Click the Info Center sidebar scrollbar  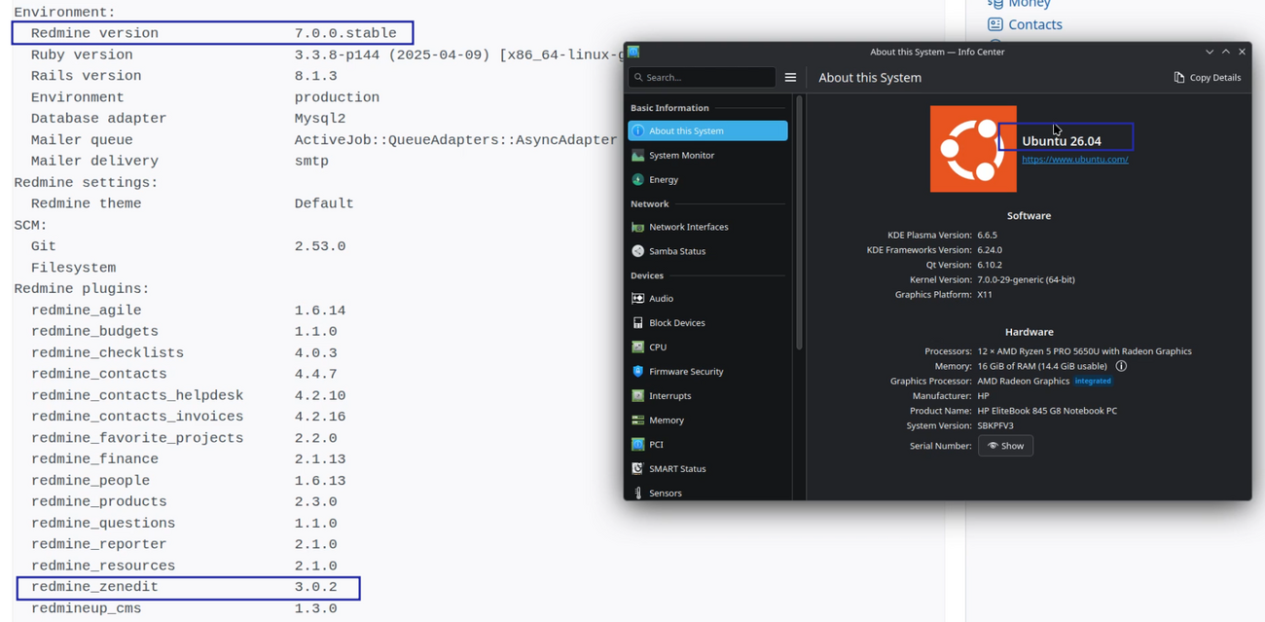(x=799, y=222)
